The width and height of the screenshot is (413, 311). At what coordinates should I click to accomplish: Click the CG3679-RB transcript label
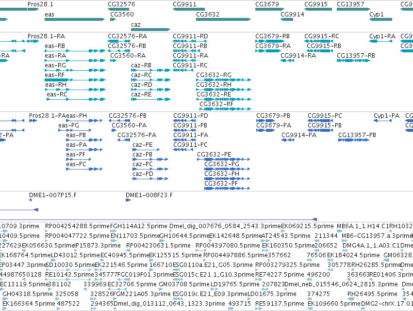272,36
